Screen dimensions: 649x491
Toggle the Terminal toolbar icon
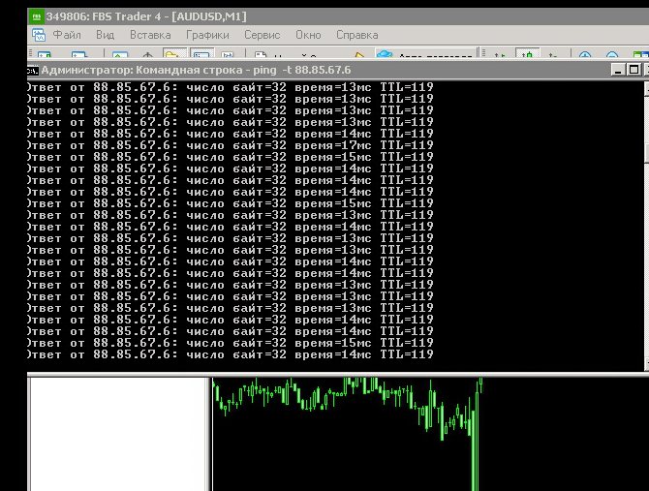click(202, 54)
